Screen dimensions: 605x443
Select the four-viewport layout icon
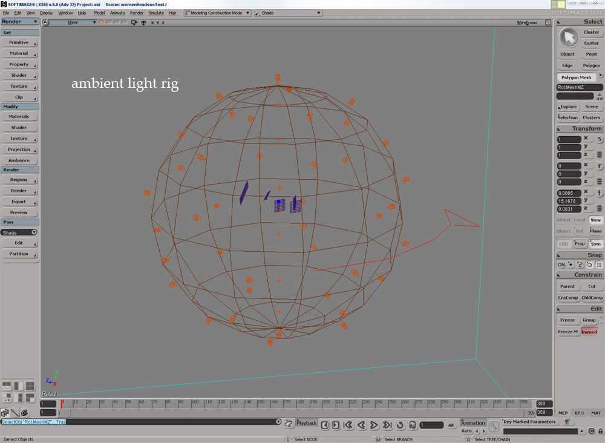[x=30, y=386]
